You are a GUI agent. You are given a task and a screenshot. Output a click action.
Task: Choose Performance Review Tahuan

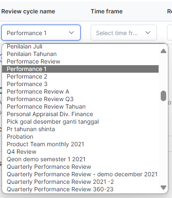point(80,107)
